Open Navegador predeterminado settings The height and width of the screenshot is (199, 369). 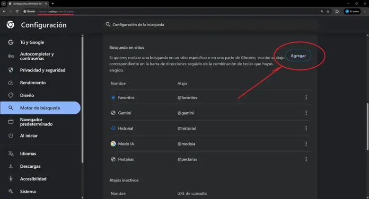[36, 122]
